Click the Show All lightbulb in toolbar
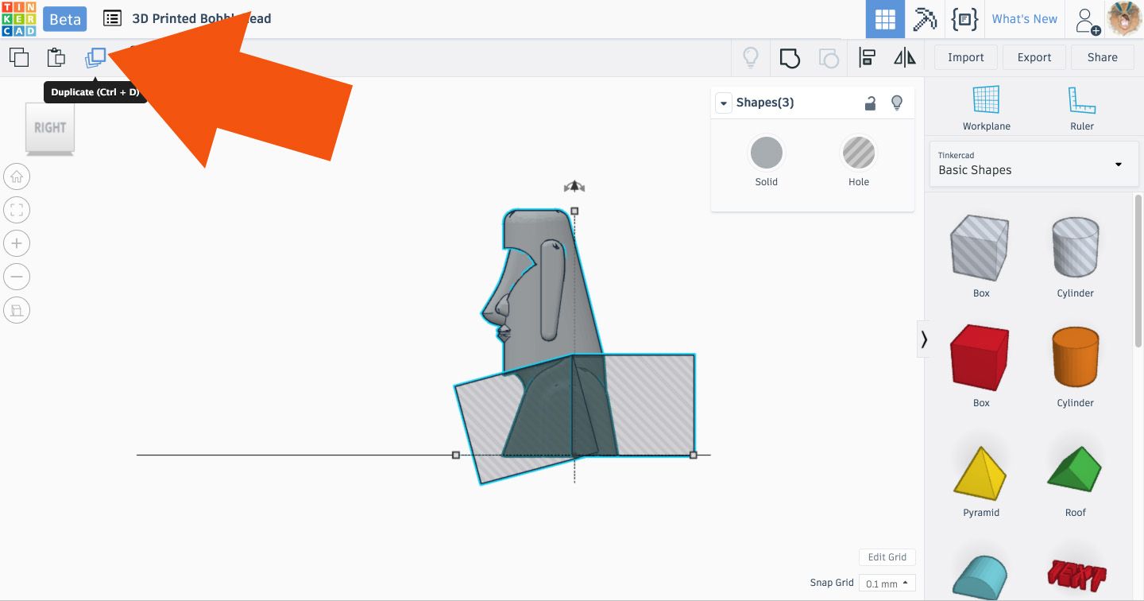Image resolution: width=1144 pixels, height=601 pixels. point(750,57)
